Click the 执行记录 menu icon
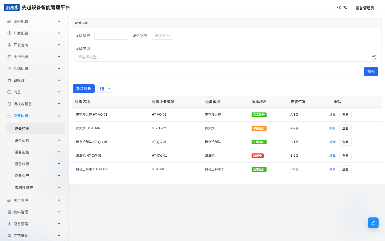385x241 pixels. pyautogui.click(x=9, y=57)
